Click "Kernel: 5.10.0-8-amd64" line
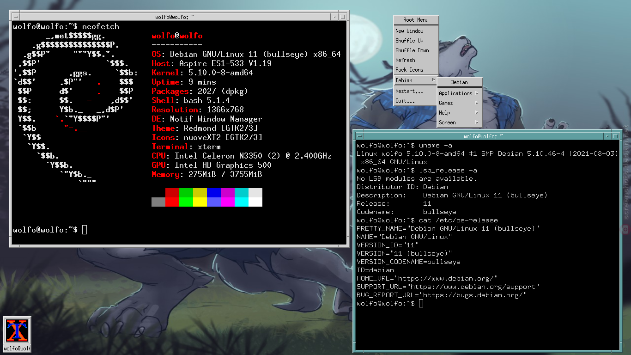631x355 pixels. [x=202, y=73]
